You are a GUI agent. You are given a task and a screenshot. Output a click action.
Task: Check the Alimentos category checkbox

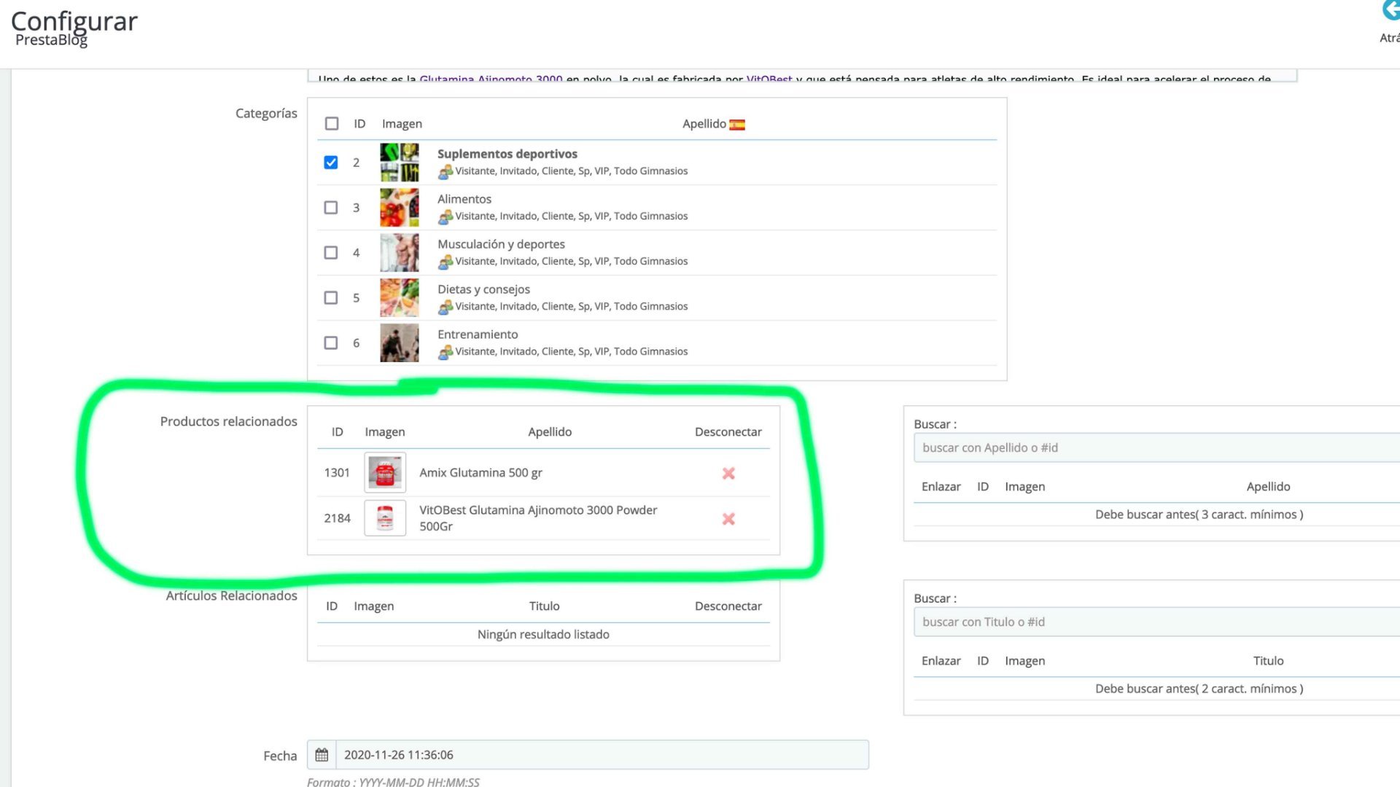[x=331, y=208]
